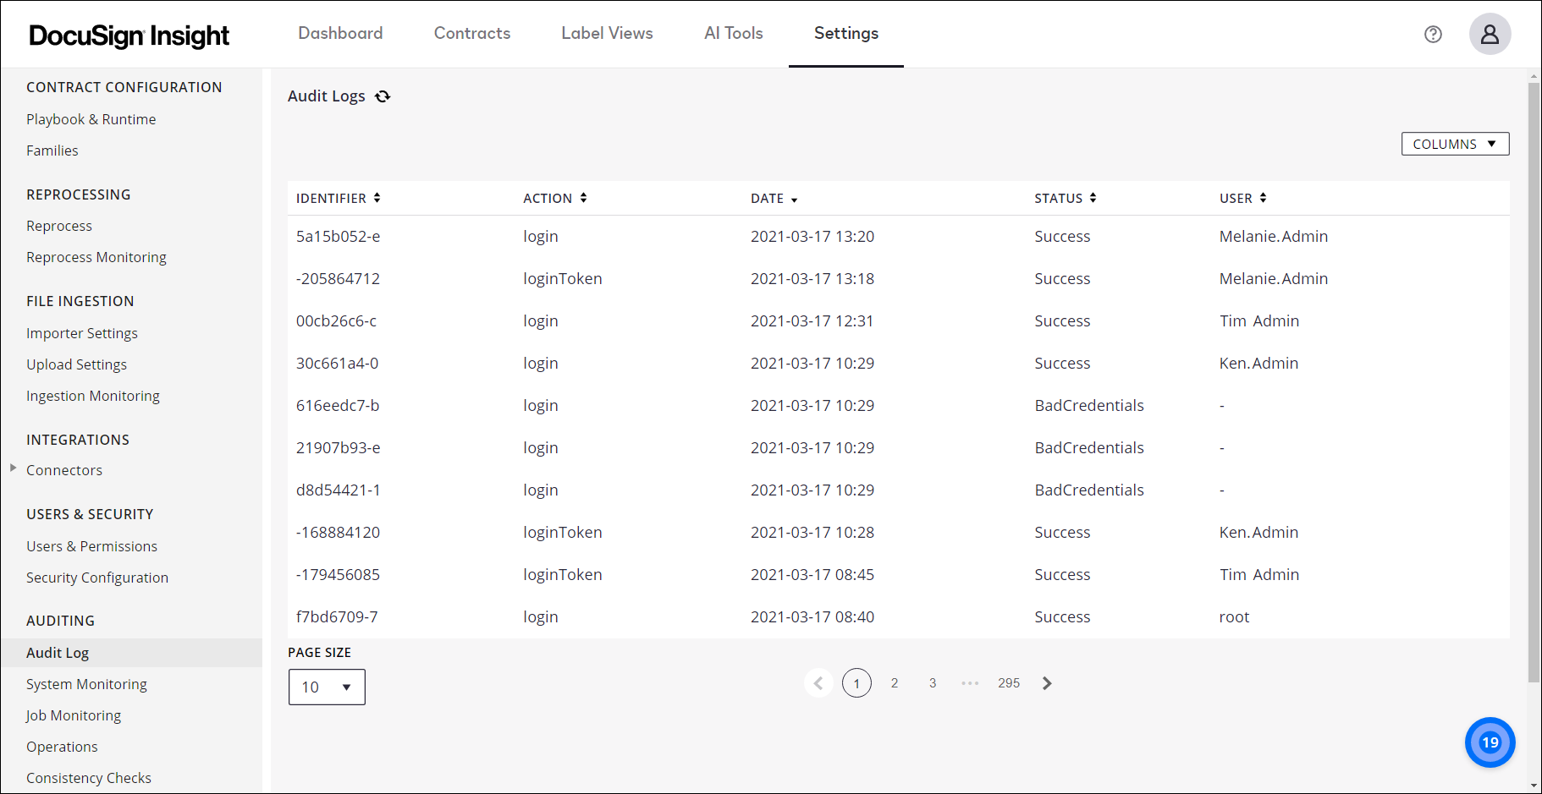Click the DocuSign Insight logo
This screenshot has width=1542, height=794.
click(129, 36)
